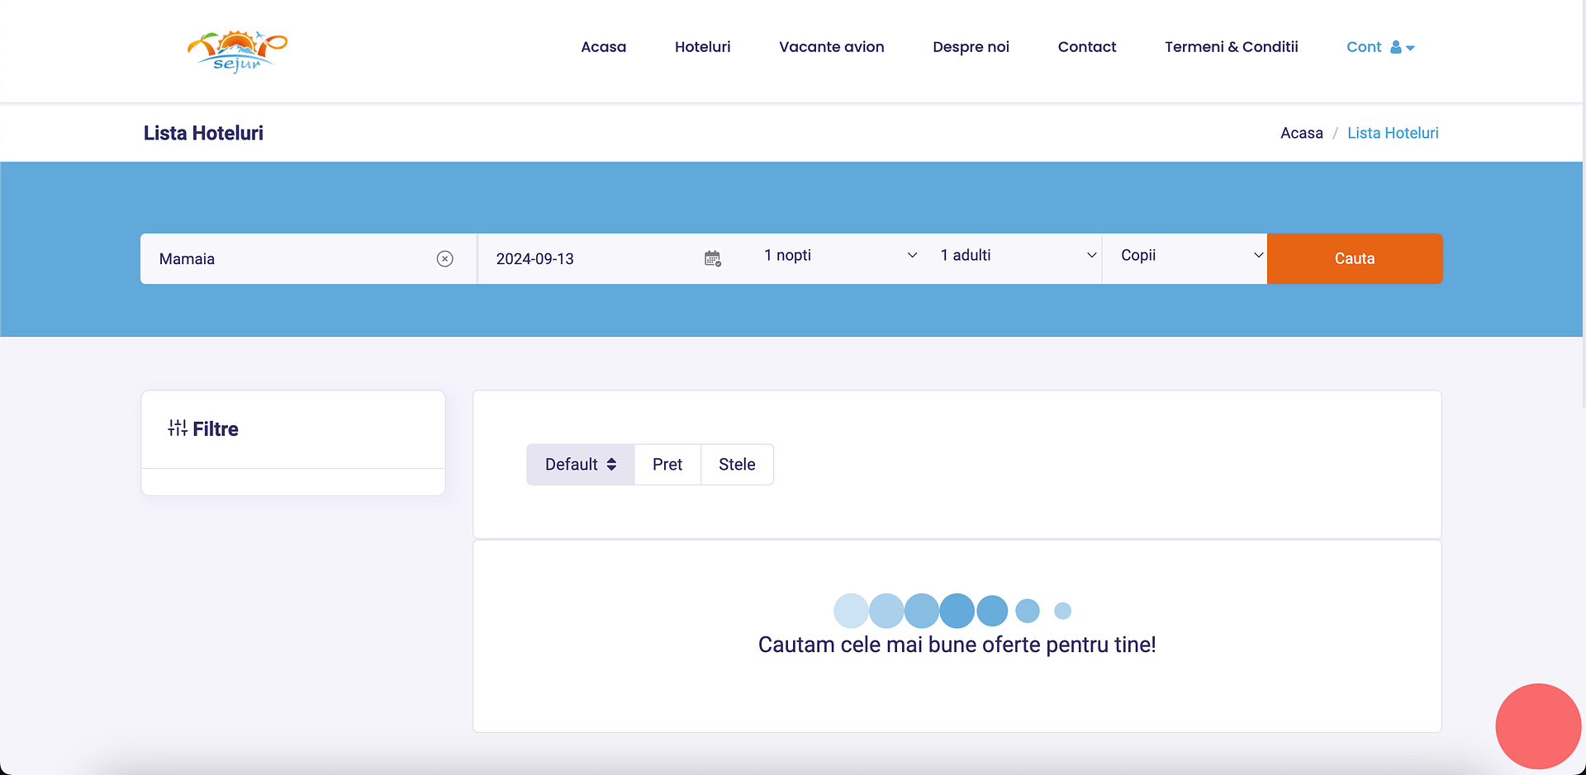Click the sort arrows on Default
The image size is (1586, 775).
[x=611, y=464]
